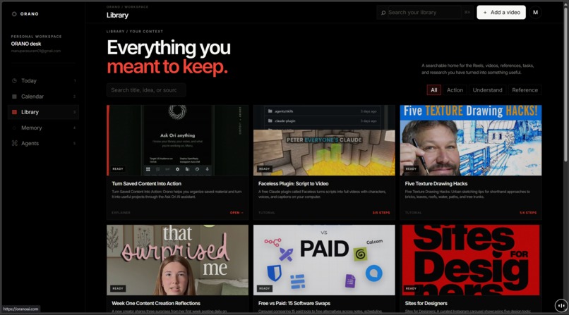Screen dimensions: 569x315
Task: Filter library by Action
Action: pyautogui.click(x=455, y=90)
